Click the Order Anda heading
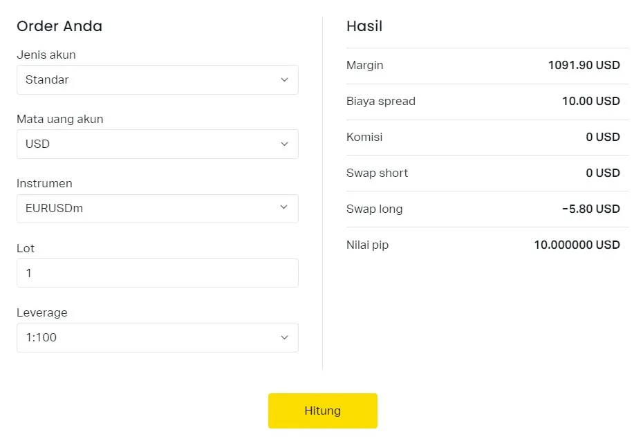 (x=59, y=27)
